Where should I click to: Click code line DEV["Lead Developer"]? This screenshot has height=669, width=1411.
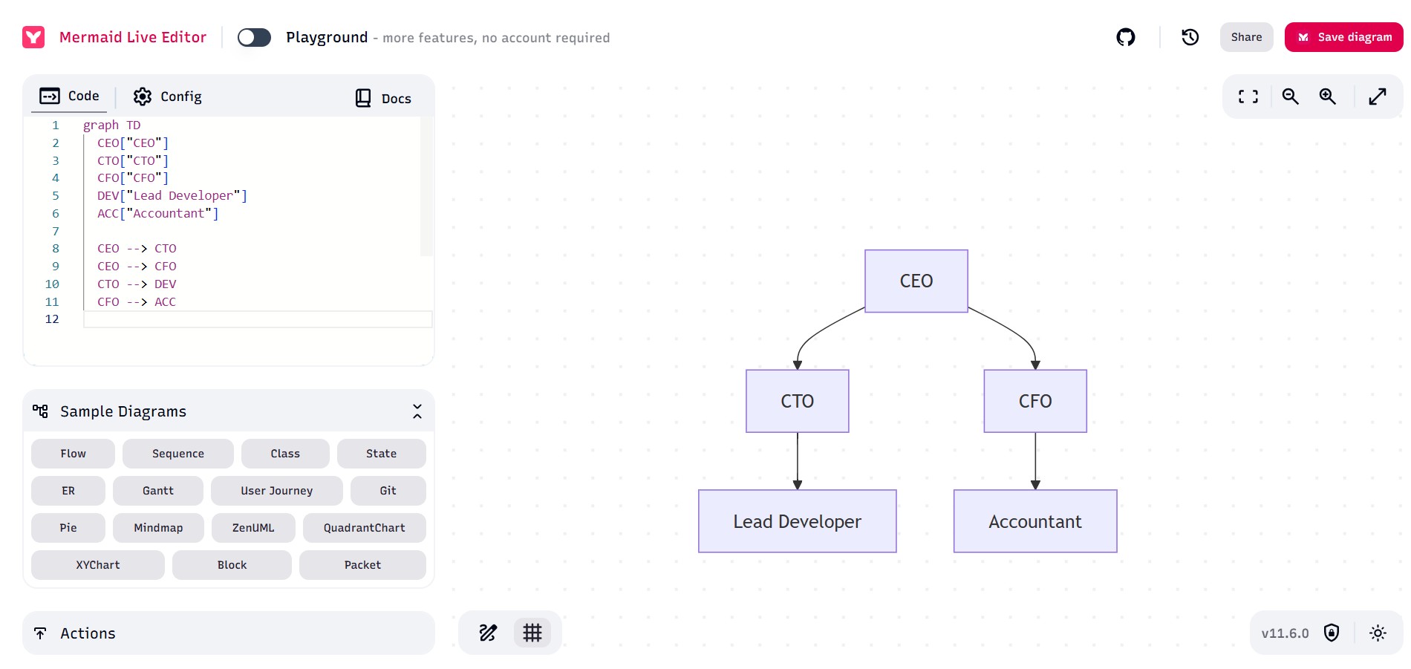point(172,196)
